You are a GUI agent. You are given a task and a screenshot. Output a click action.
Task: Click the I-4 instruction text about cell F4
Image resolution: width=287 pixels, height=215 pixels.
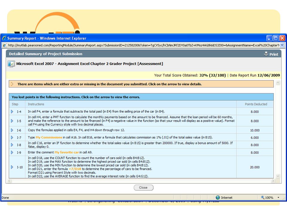tap(96, 111)
